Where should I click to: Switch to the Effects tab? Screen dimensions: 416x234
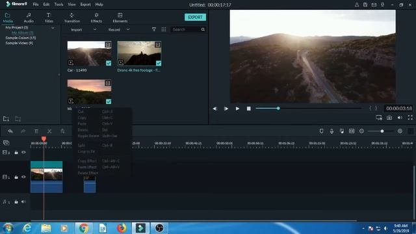click(x=96, y=18)
